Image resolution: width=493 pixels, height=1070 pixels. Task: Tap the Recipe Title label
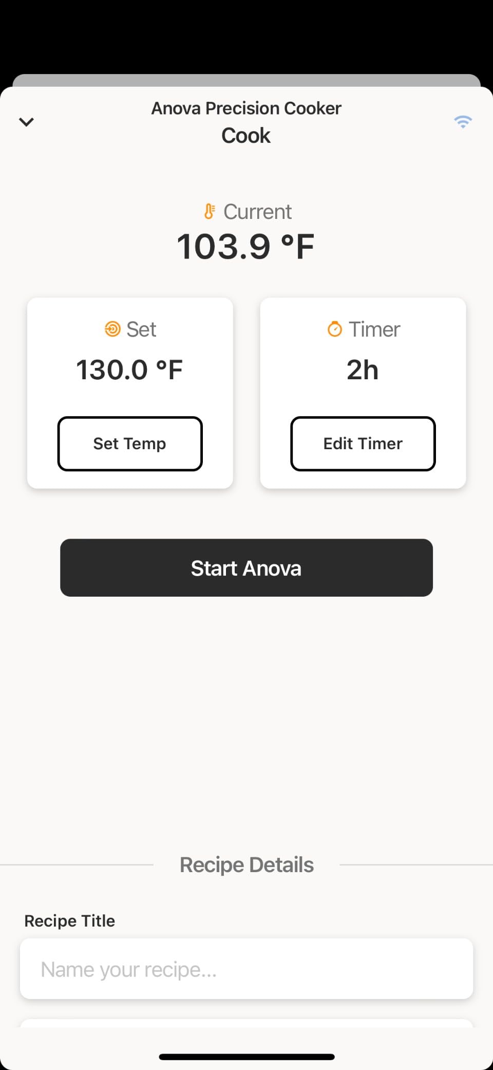click(70, 920)
